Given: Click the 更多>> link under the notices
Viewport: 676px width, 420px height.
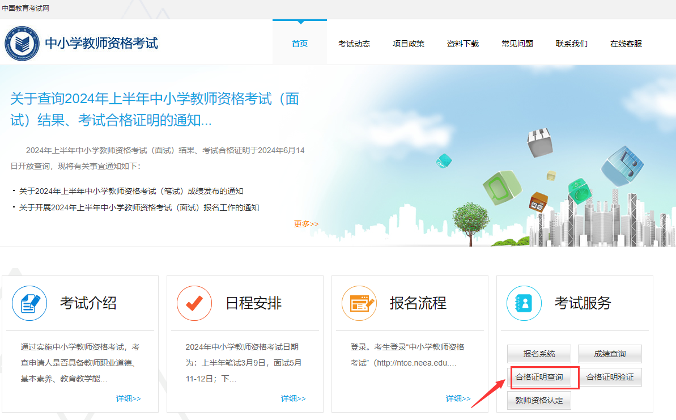Looking at the screenshot, I should tap(306, 224).
